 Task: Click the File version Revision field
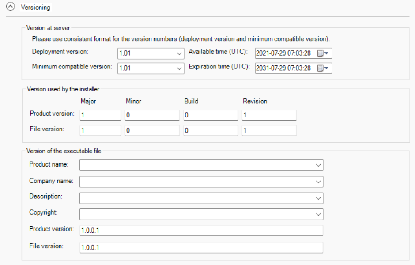[269, 131]
